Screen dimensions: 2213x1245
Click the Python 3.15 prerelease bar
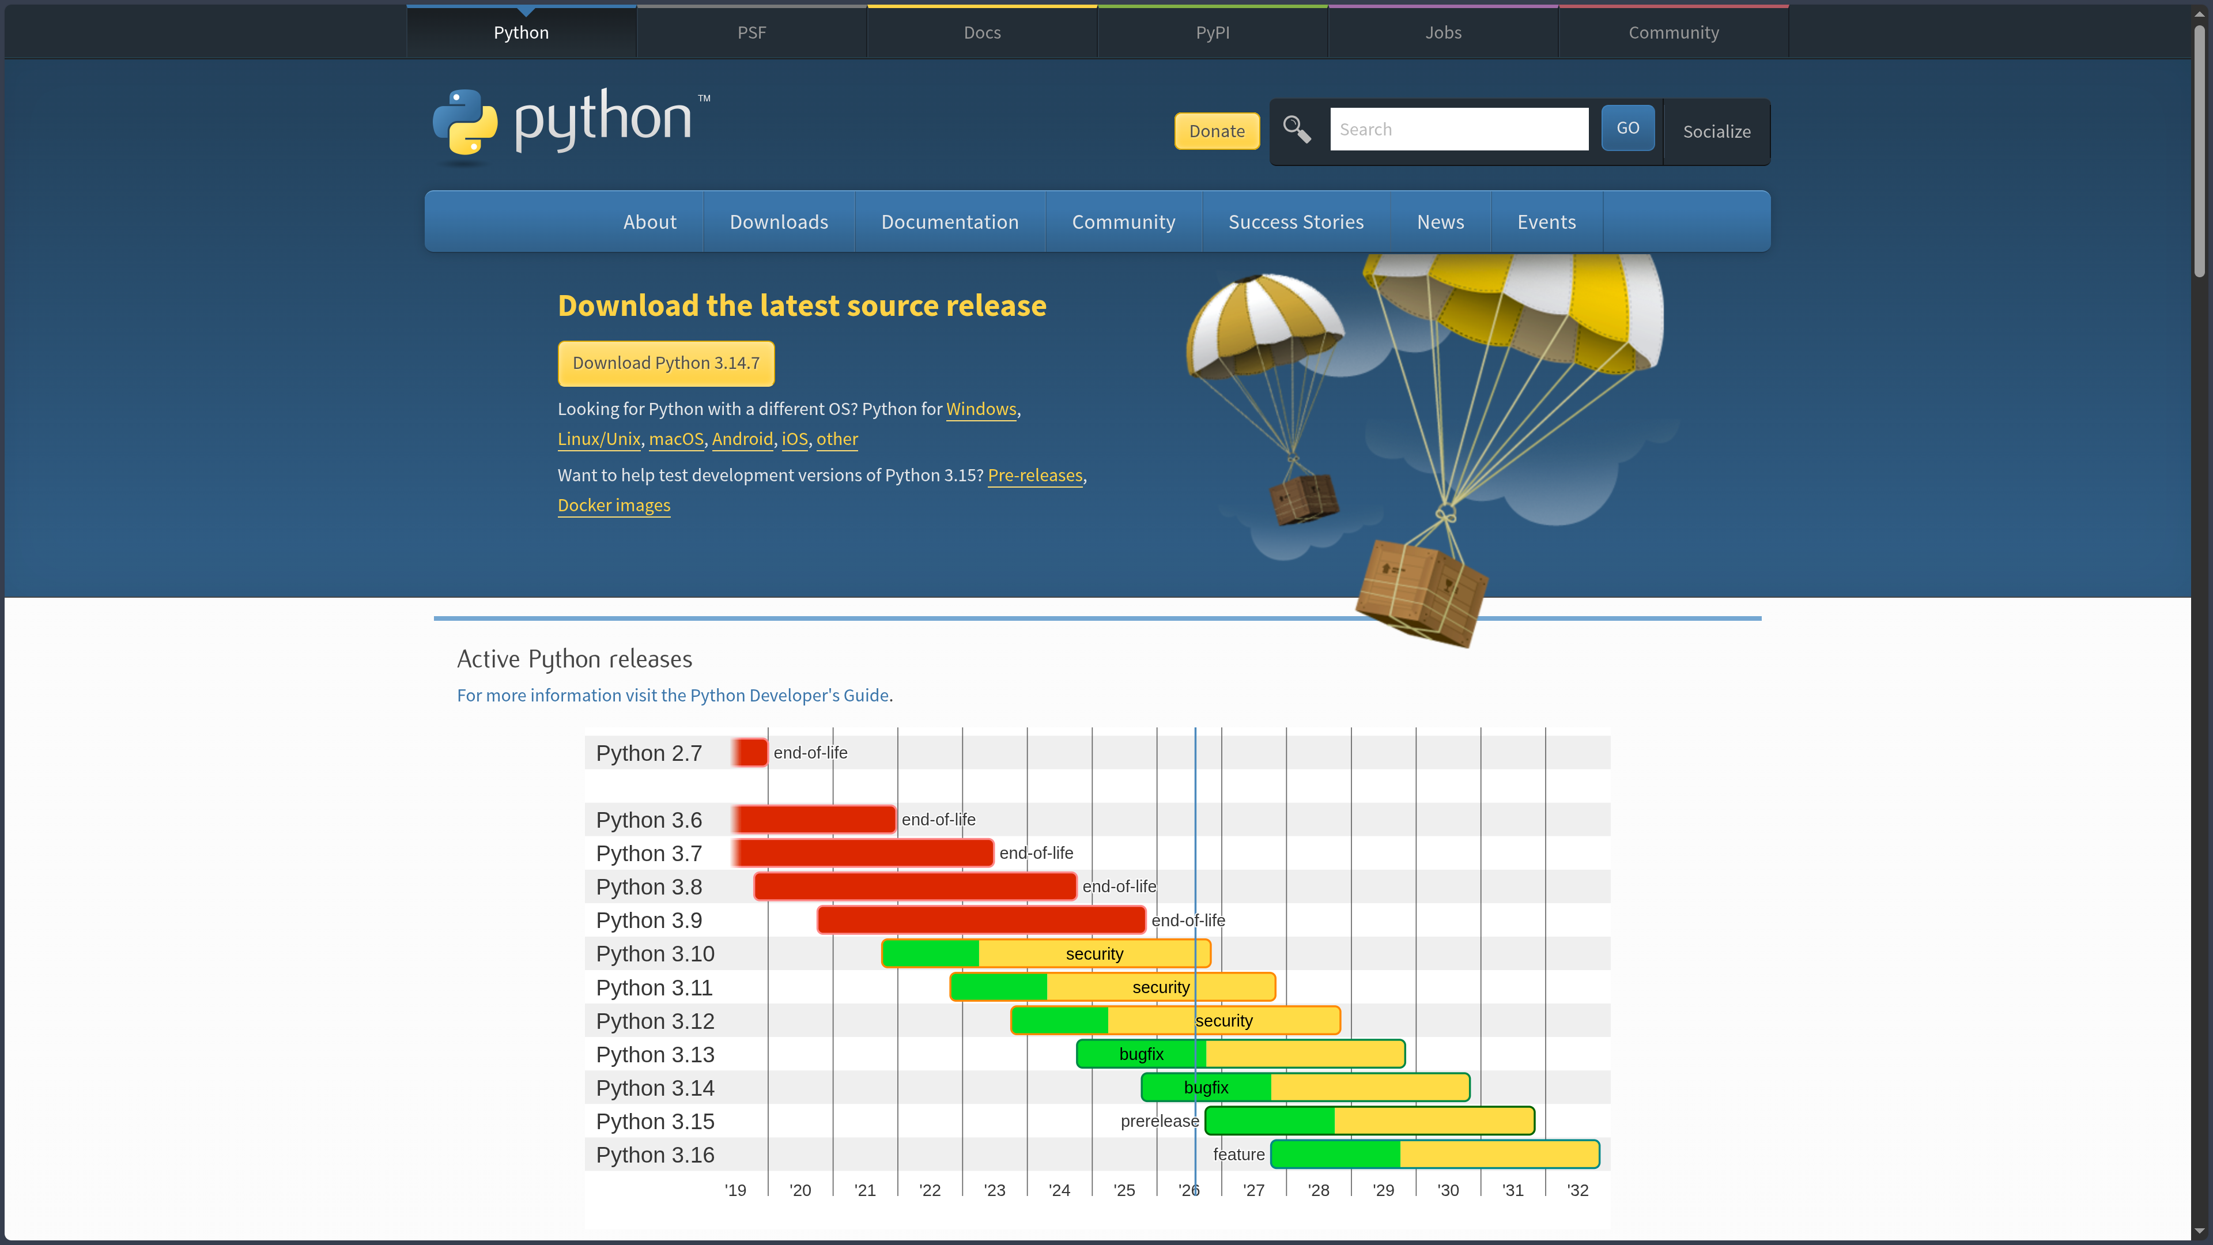pyautogui.click(x=1369, y=1120)
